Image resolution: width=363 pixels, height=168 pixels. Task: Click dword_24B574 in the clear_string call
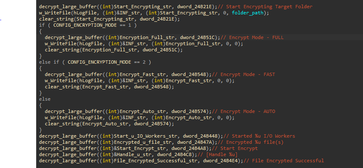pos(153,124)
